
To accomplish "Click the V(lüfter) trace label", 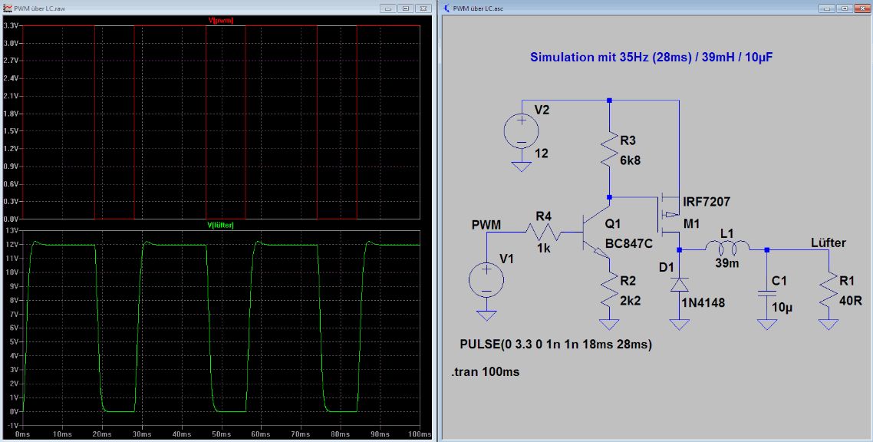I will 220,226.
